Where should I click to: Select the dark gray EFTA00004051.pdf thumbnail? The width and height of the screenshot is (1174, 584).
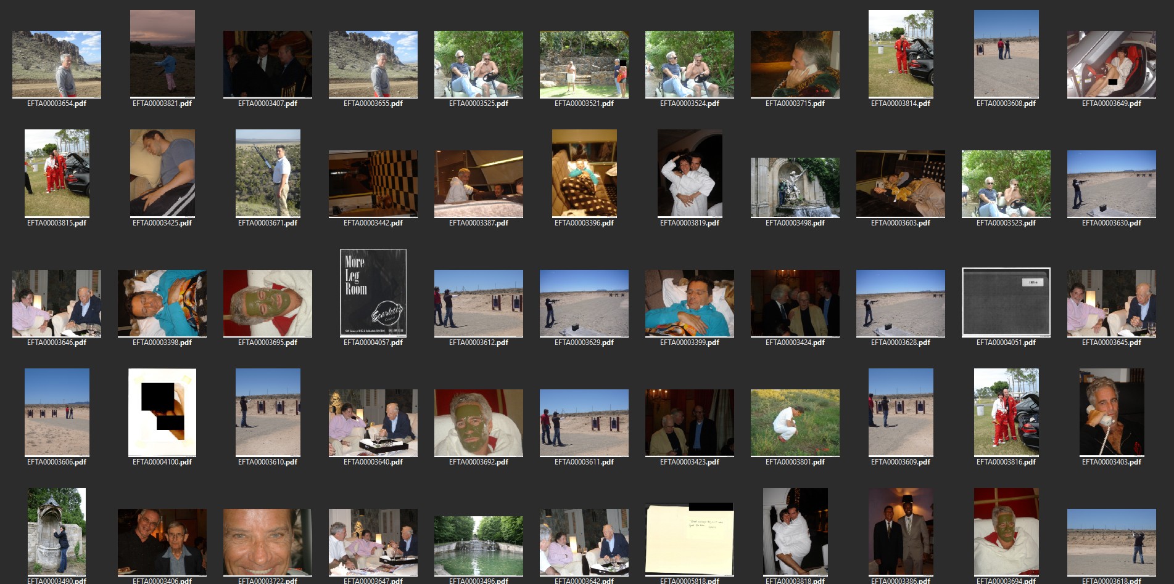tap(1006, 302)
